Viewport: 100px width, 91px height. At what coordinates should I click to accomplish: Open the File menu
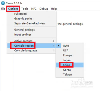(x=3, y=9)
